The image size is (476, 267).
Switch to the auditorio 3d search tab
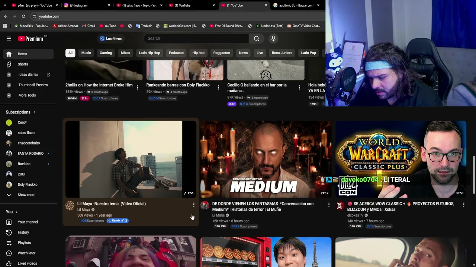(x=296, y=5)
